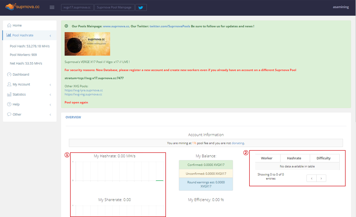356x217 pixels.
Task: Click the suprnova.cc banner image
Action: 87,44
